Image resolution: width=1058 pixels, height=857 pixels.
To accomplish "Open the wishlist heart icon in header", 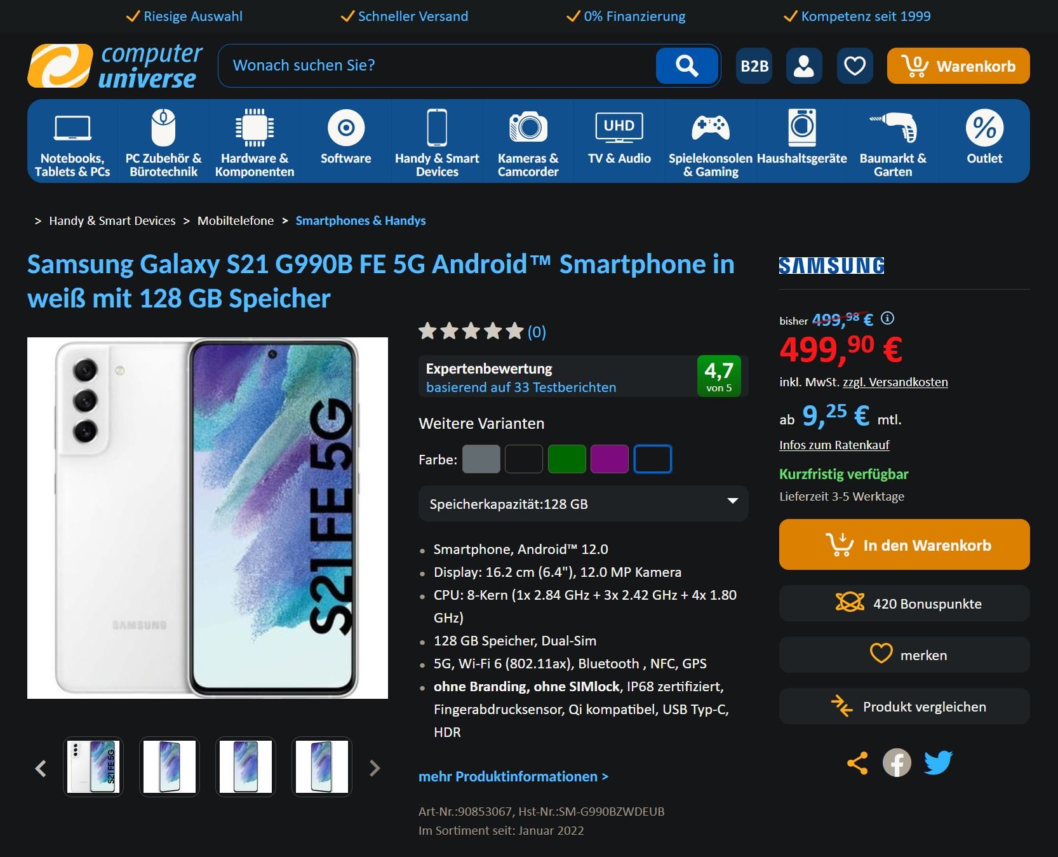I will tap(855, 65).
